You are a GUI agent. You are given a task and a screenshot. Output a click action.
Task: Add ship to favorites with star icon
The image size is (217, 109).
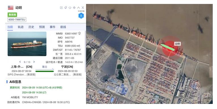pyautogui.click(x=70, y=8)
